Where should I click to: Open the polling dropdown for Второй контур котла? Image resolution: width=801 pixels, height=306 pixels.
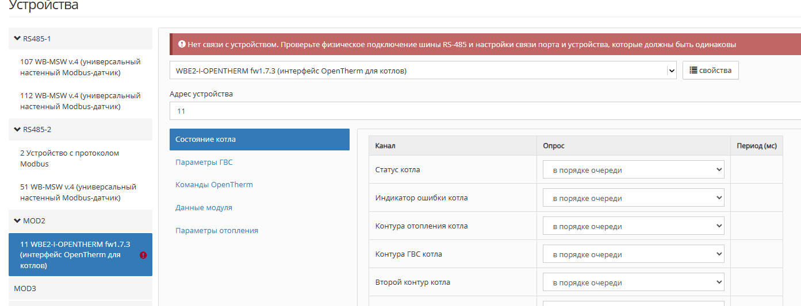pyautogui.click(x=633, y=282)
